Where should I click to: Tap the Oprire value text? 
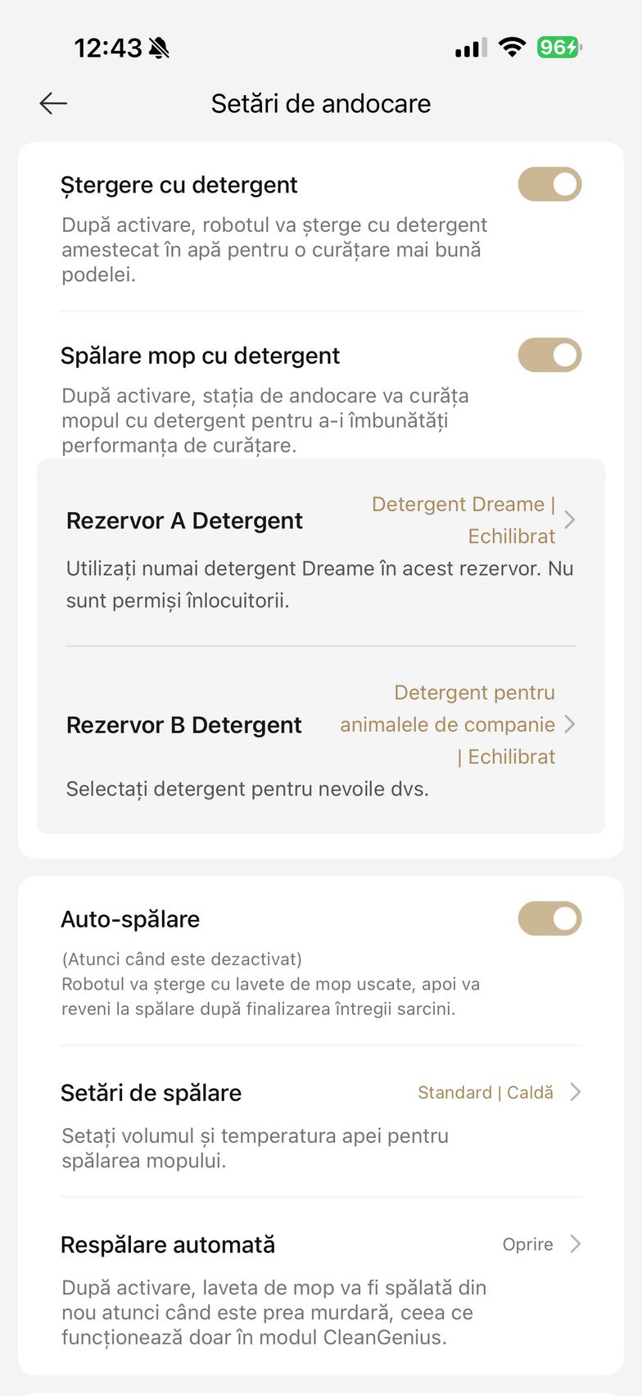click(527, 1244)
